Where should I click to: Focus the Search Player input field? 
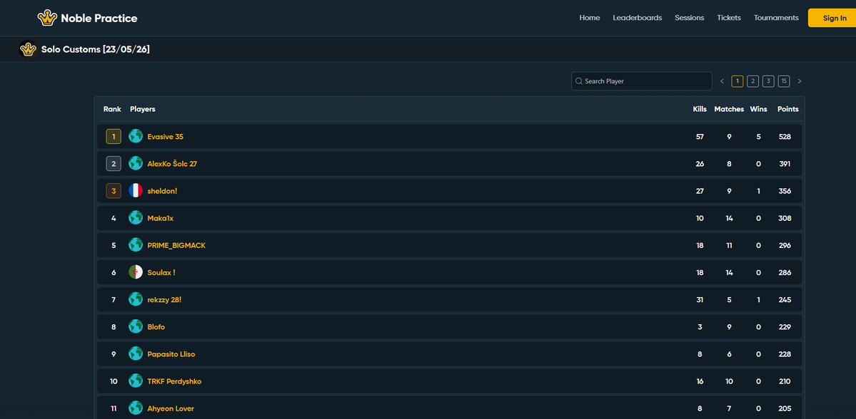pos(641,81)
